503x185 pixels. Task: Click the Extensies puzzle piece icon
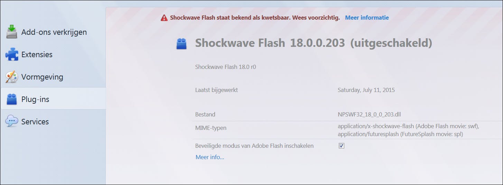pos(12,54)
